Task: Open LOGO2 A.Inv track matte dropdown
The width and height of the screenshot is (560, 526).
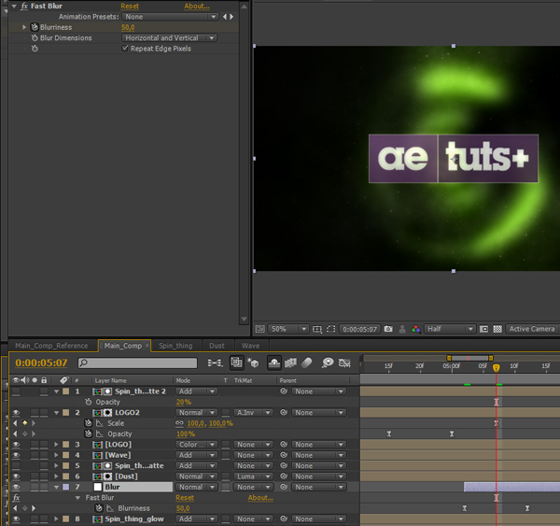Action: [x=254, y=413]
